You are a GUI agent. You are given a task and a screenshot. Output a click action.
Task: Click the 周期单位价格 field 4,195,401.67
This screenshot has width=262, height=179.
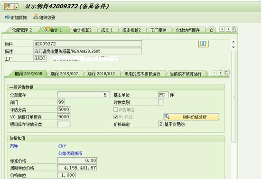77,168
